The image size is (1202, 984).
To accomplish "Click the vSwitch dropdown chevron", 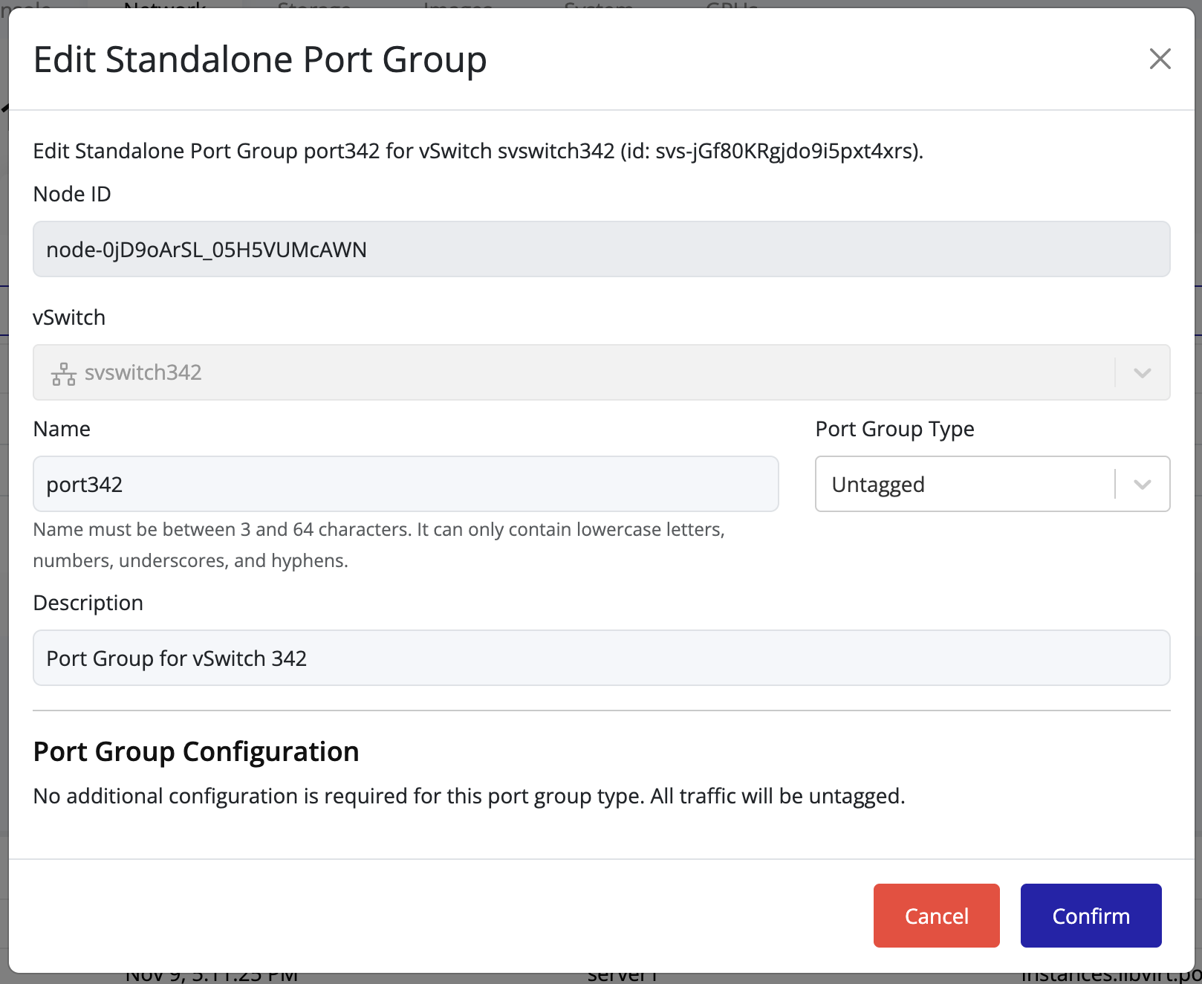I will tap(1142, 372).
